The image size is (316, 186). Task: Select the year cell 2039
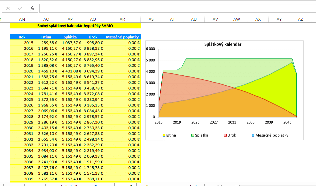click(22, 179)
